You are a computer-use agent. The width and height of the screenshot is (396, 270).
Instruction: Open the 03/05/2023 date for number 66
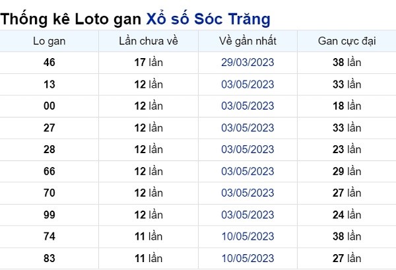[x=247, y=171]
